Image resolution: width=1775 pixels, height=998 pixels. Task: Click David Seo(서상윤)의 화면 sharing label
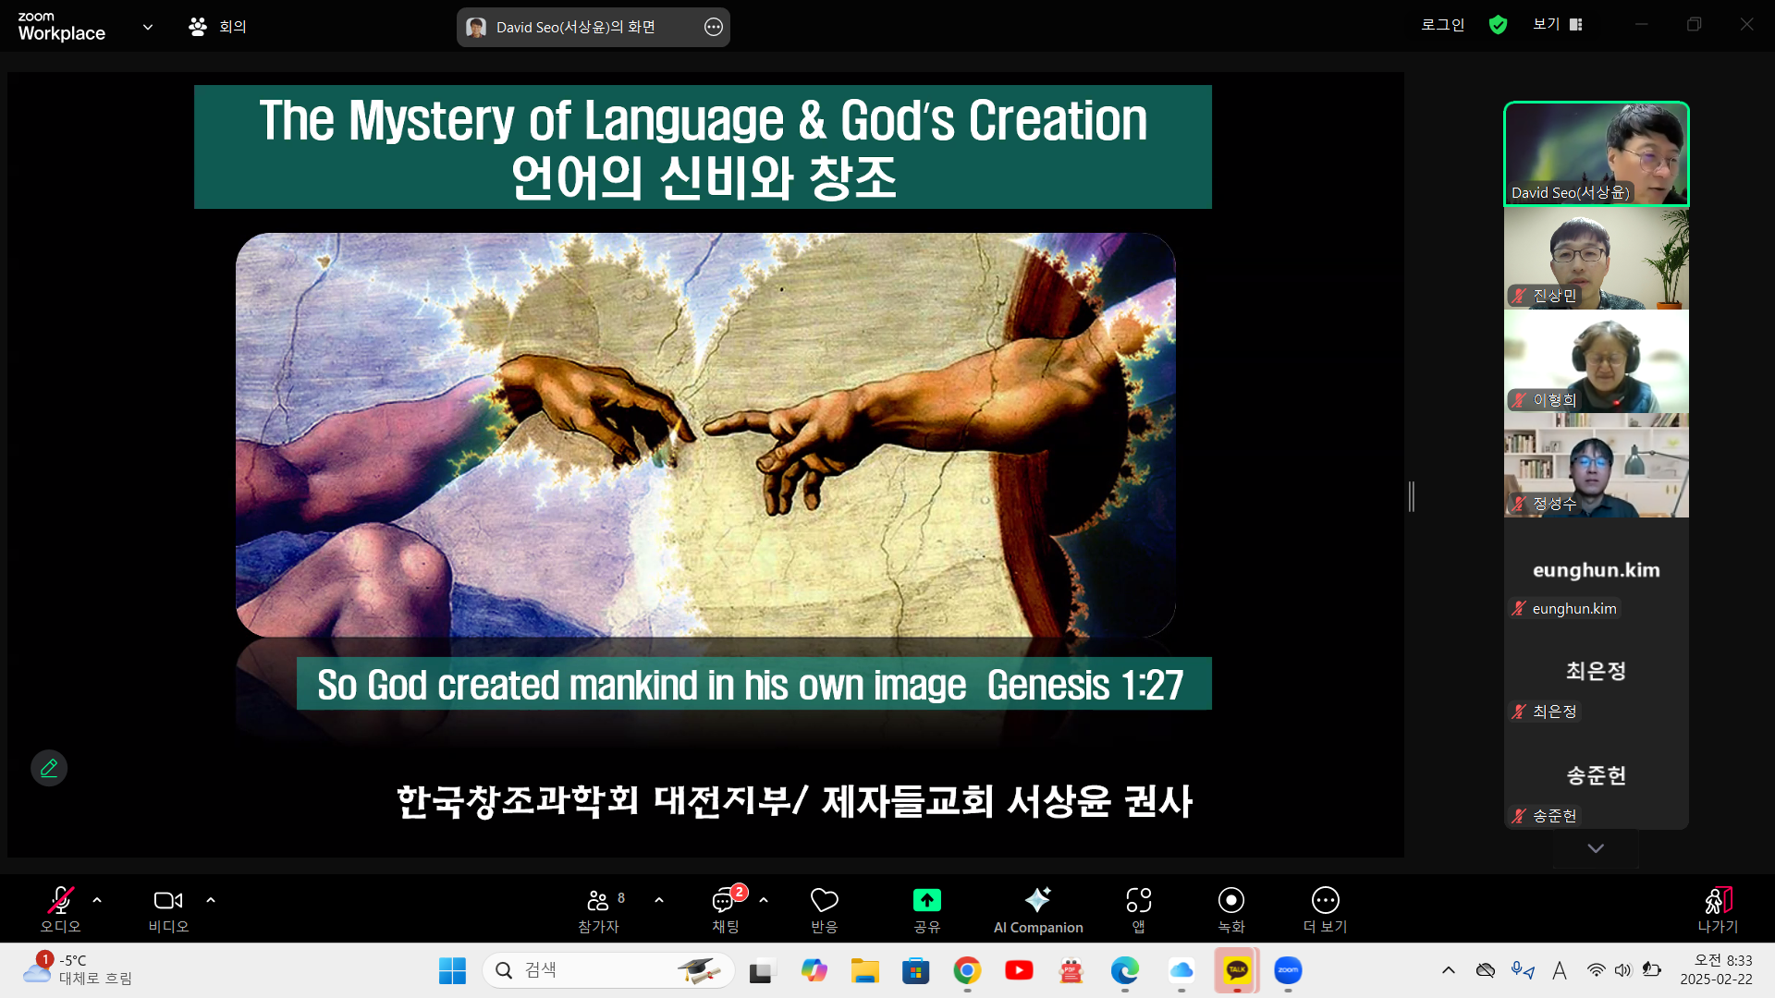[x=575, y=27]
